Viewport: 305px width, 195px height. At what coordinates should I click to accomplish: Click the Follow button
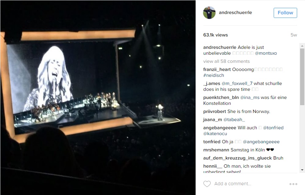285,13
